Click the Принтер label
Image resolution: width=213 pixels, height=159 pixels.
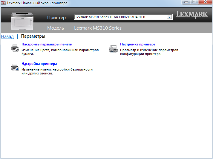click(x=56, y=18)
